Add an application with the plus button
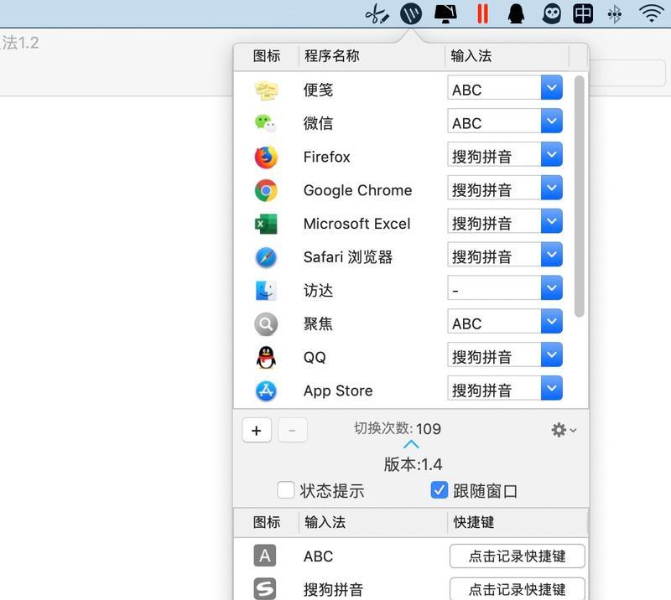Screen dimensions: 671x600 click(x=257, y=430)
